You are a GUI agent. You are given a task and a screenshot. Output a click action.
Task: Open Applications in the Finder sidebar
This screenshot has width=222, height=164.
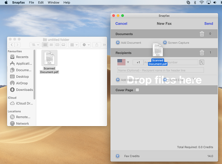(21, 63)
